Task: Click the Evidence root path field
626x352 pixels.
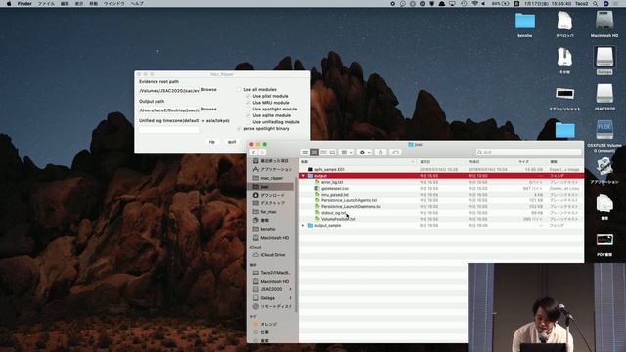Action: tap(169, 91)
